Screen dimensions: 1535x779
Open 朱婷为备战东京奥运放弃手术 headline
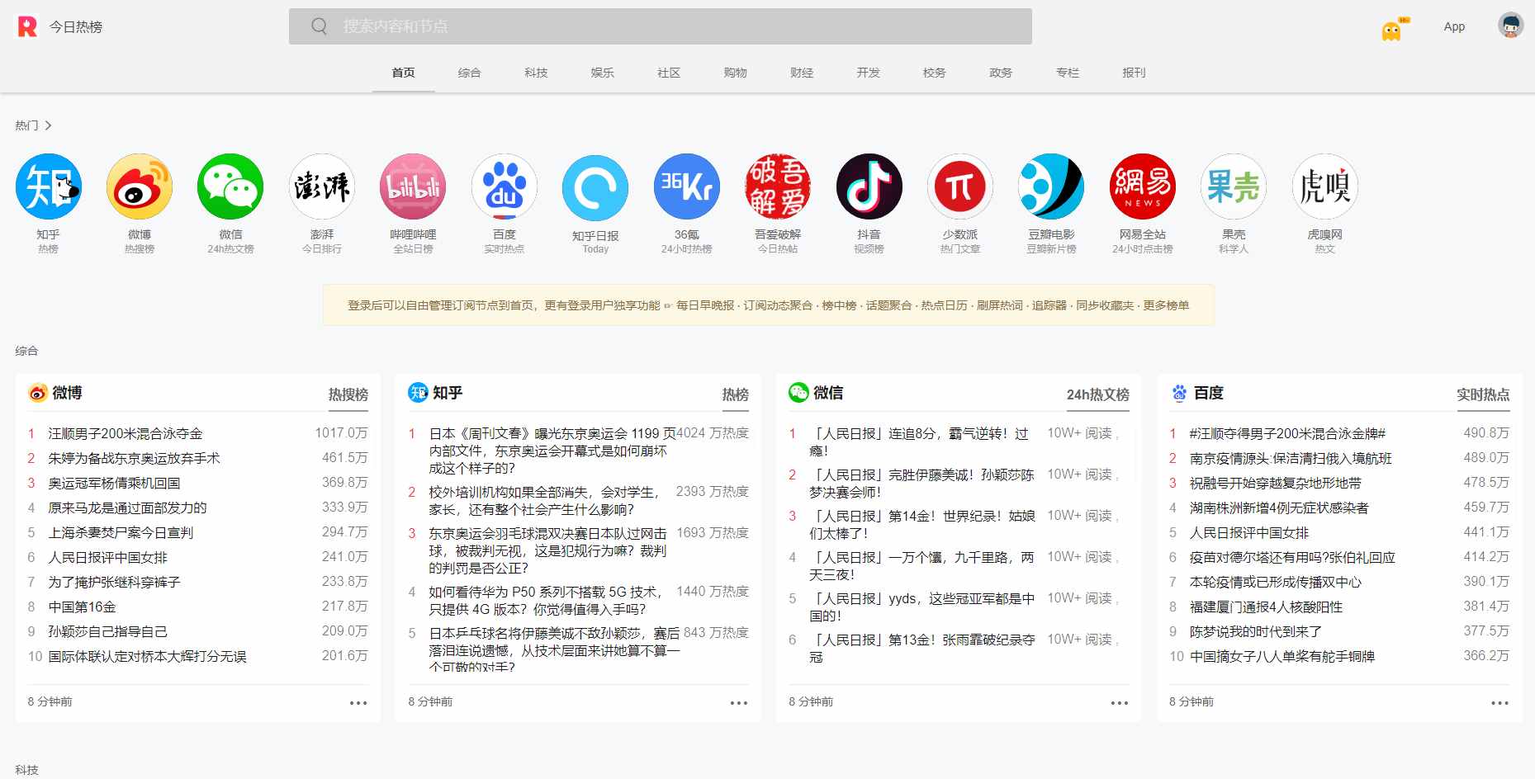tap(134, 458)
